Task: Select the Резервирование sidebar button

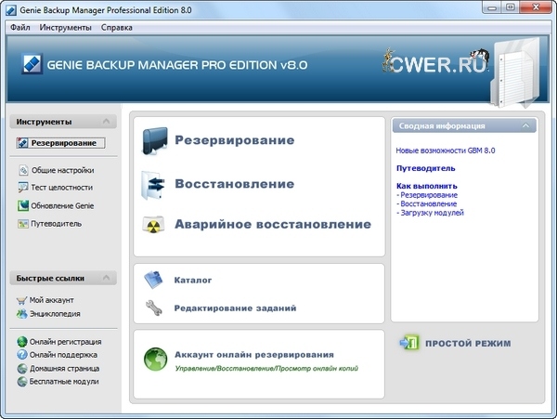Action: tap(61, 143)
